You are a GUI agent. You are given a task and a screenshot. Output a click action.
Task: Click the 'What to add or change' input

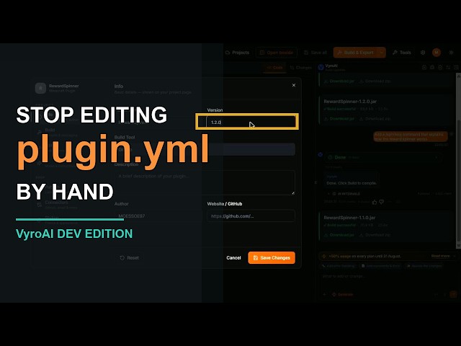coord(388,277)
